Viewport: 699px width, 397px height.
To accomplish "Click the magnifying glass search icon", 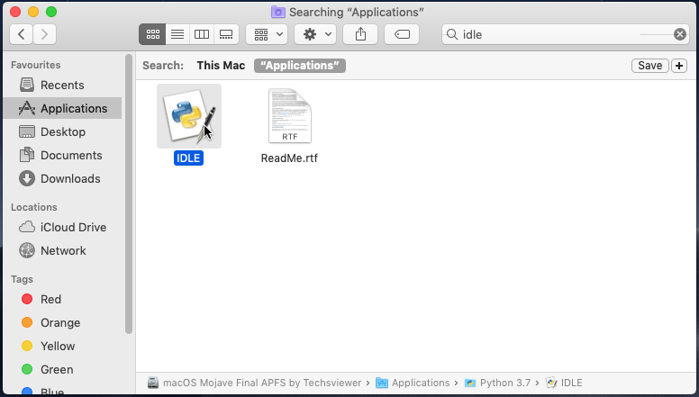I will coord(452,34).
